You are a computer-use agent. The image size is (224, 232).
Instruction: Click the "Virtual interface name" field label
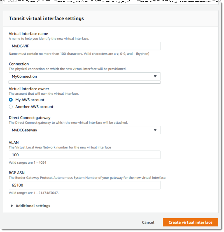pyautogui.click(x=28, y=34)
